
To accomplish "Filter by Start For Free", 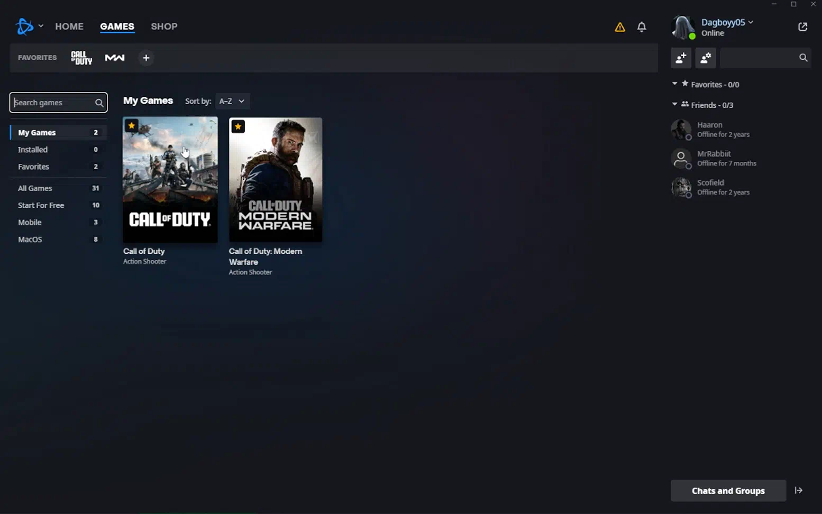I will tap(58, 205).
